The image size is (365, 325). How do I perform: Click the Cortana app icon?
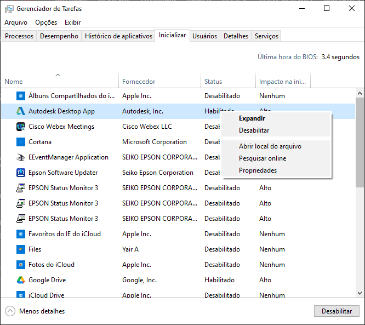[x=21, y=142]
